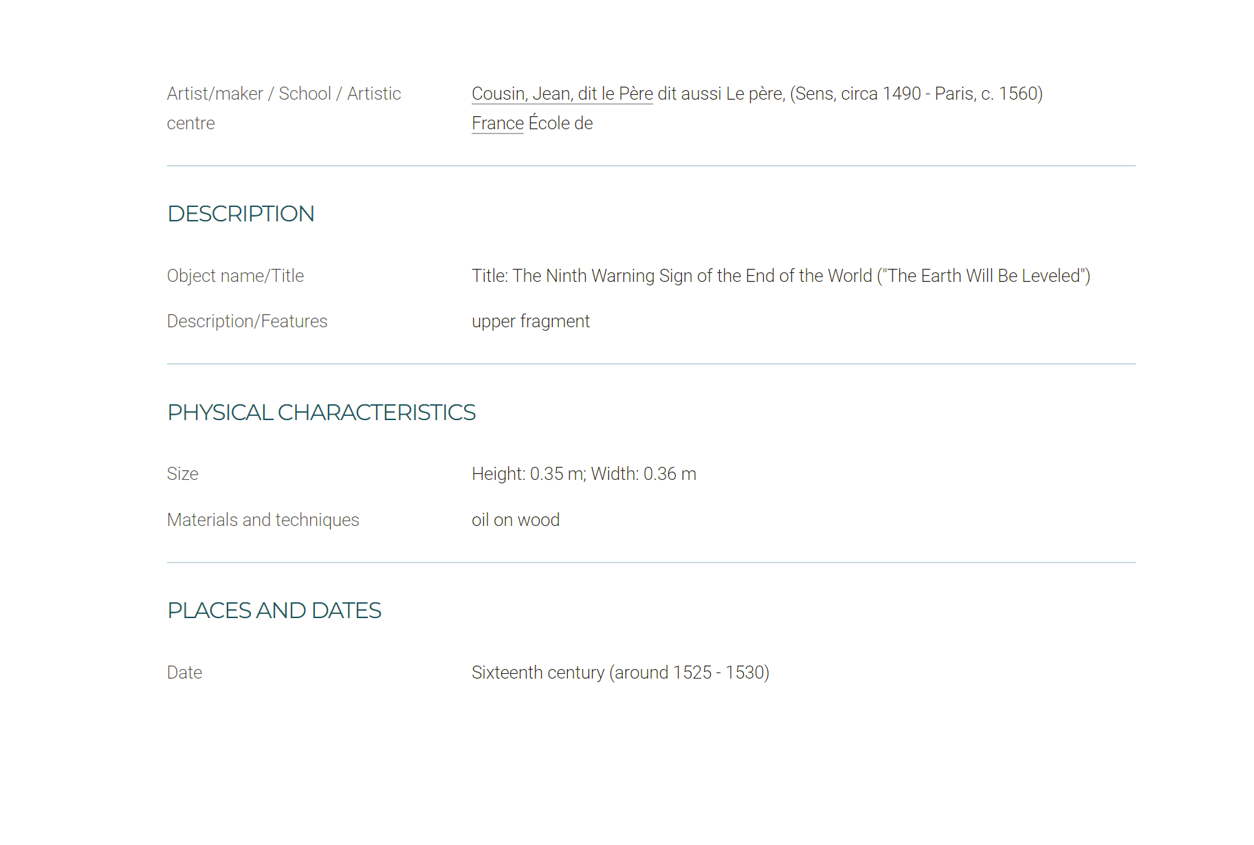Click the 'dit aussi Le père' artist details text
The width and height of the screenshot is (1254, 845).
721,94
